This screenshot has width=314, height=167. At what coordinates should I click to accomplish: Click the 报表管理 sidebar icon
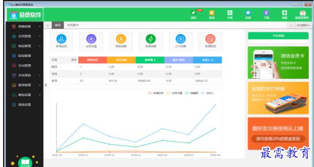pyautogui.click(x=14, y=85)
